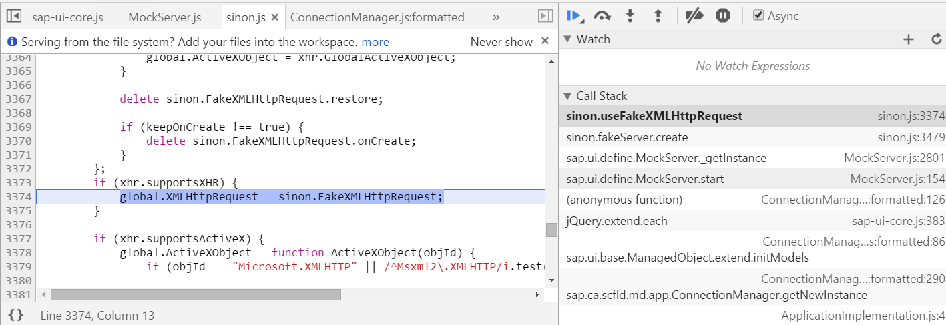Deactivate breakpoints icon

695,16
